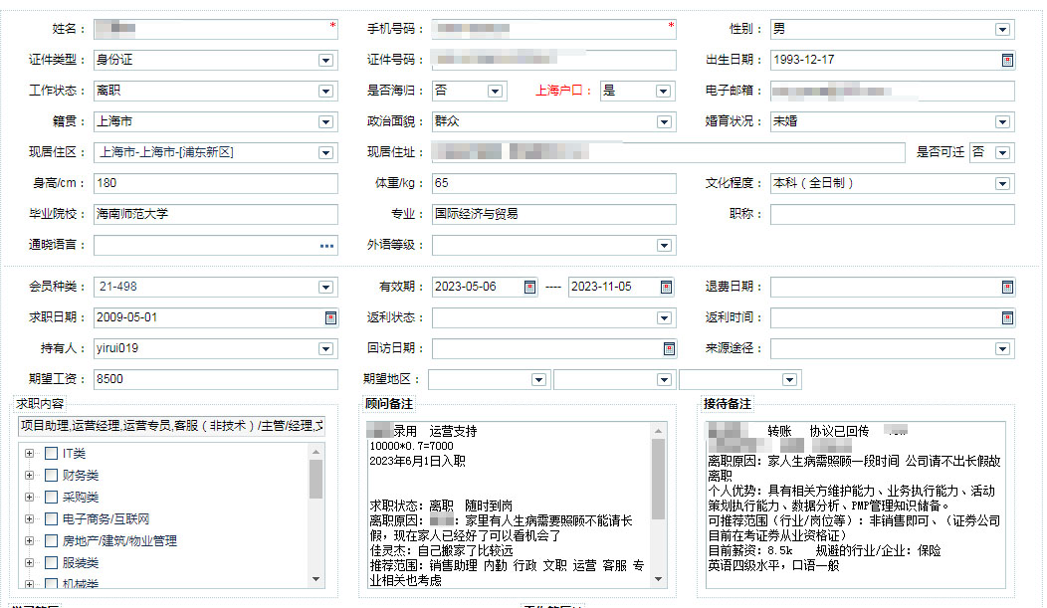Click the 电子邮箱 input field
The image size is (1047, 608).
click(893, 91)
